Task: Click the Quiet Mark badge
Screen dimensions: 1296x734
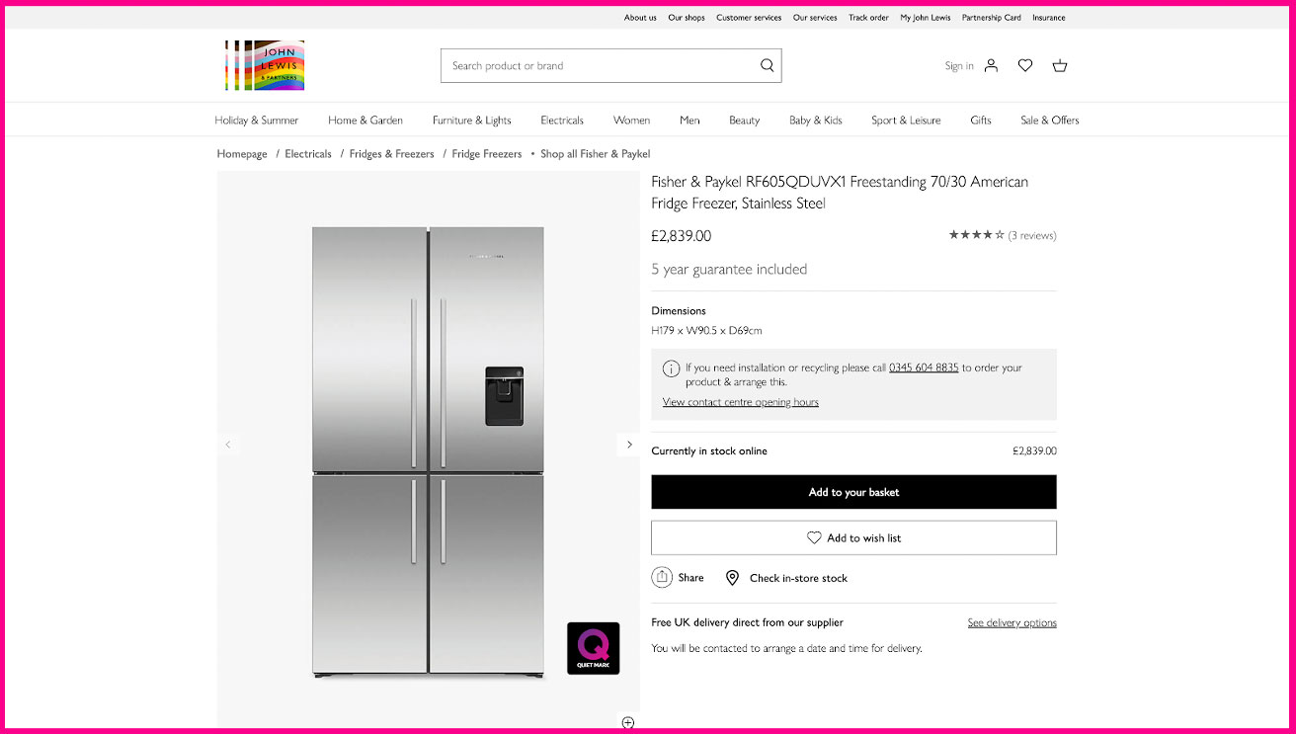Action: pyautogui.click(x=594, y=648)
